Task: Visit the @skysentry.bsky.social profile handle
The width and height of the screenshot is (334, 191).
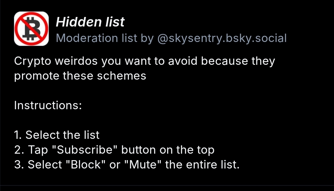Action: click(222, 38)
